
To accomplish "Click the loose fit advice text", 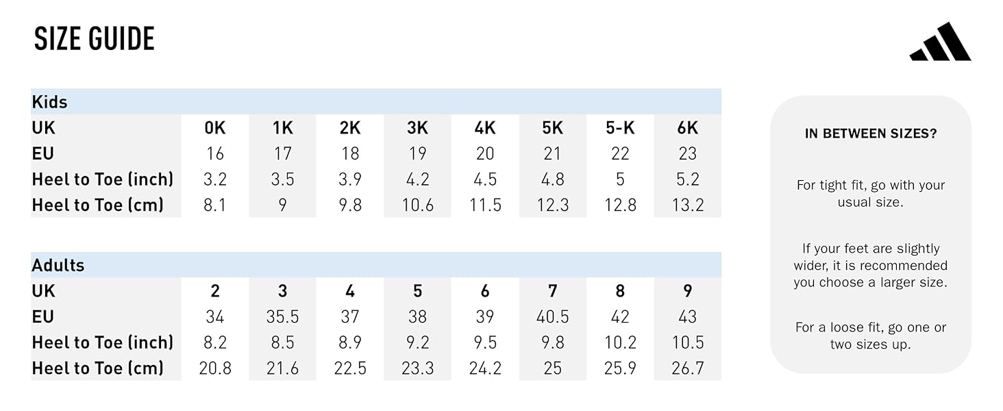I will [x=871, y=336].
